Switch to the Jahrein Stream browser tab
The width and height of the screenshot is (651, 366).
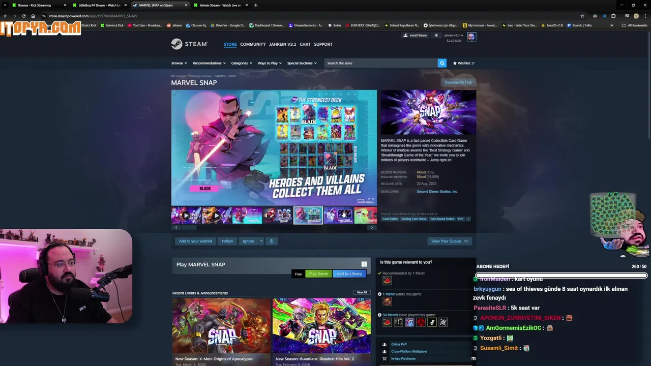click(221, 5)
